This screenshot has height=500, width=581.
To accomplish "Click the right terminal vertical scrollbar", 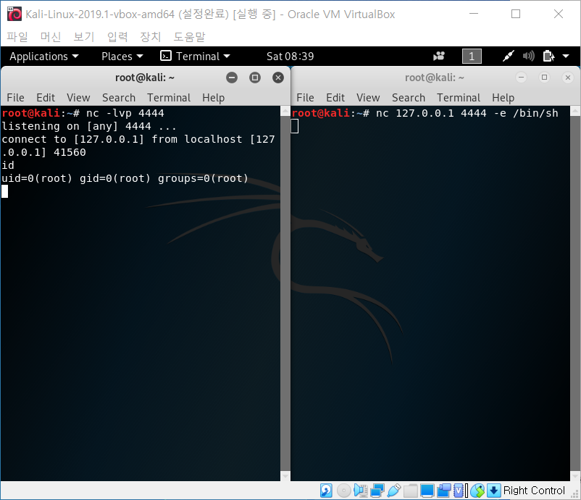I will (x=575, y=293).
